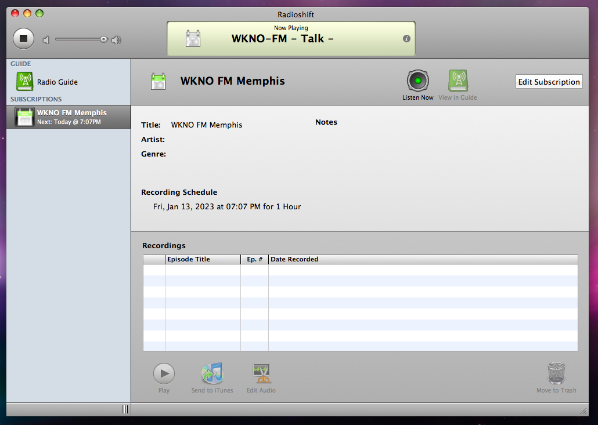Viewport: 598px width, 425px height.
Task: Click the Artist: field label
Action: (153, 140)
